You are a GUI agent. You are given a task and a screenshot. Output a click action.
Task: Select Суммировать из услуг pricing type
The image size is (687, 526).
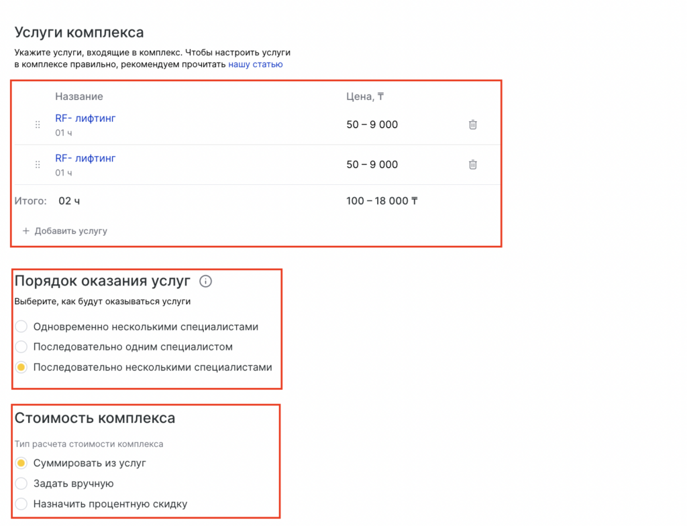(x=21, y=463)
